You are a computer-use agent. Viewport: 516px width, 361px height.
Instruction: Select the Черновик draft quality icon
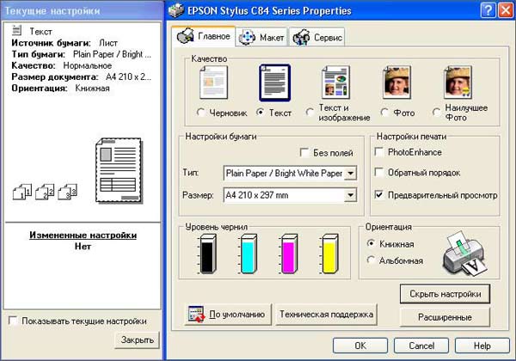click(213, 83)
